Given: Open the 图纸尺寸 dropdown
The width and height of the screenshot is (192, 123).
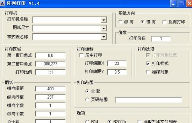Looking at the screenshot, I should [104, 28].
